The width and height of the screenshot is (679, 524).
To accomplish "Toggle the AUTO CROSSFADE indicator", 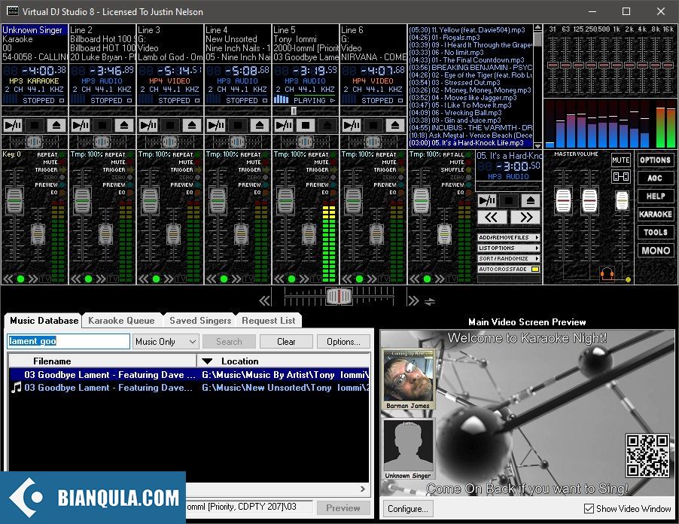I will tap(535, 269).
